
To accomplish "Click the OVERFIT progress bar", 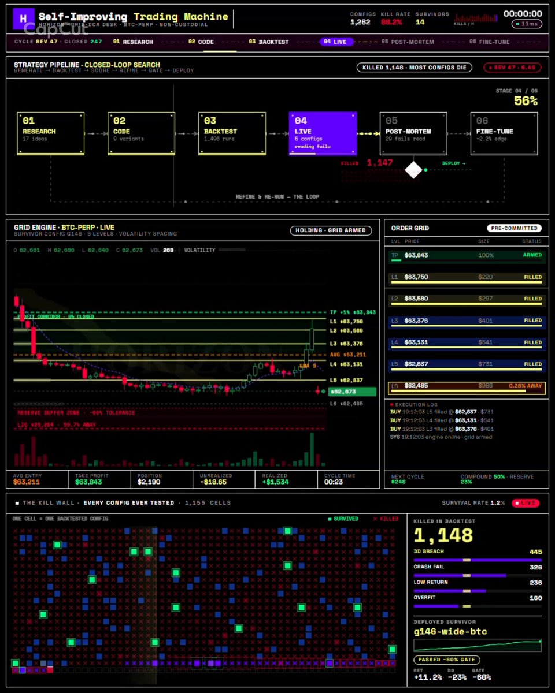I will point(478,606).
